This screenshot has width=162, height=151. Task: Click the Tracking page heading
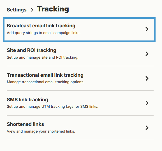(x=53, y=9)
